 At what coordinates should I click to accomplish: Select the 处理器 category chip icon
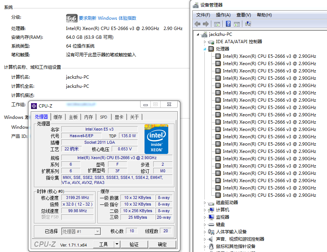pyautogui.click(x=211, y=49)
